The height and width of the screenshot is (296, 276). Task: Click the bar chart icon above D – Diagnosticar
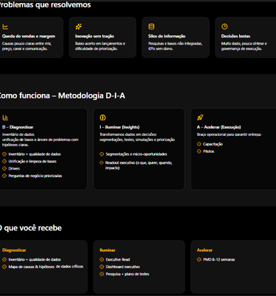coord(5,118)
